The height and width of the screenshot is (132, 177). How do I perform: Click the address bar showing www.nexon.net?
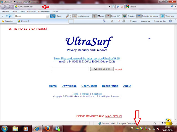62,7
